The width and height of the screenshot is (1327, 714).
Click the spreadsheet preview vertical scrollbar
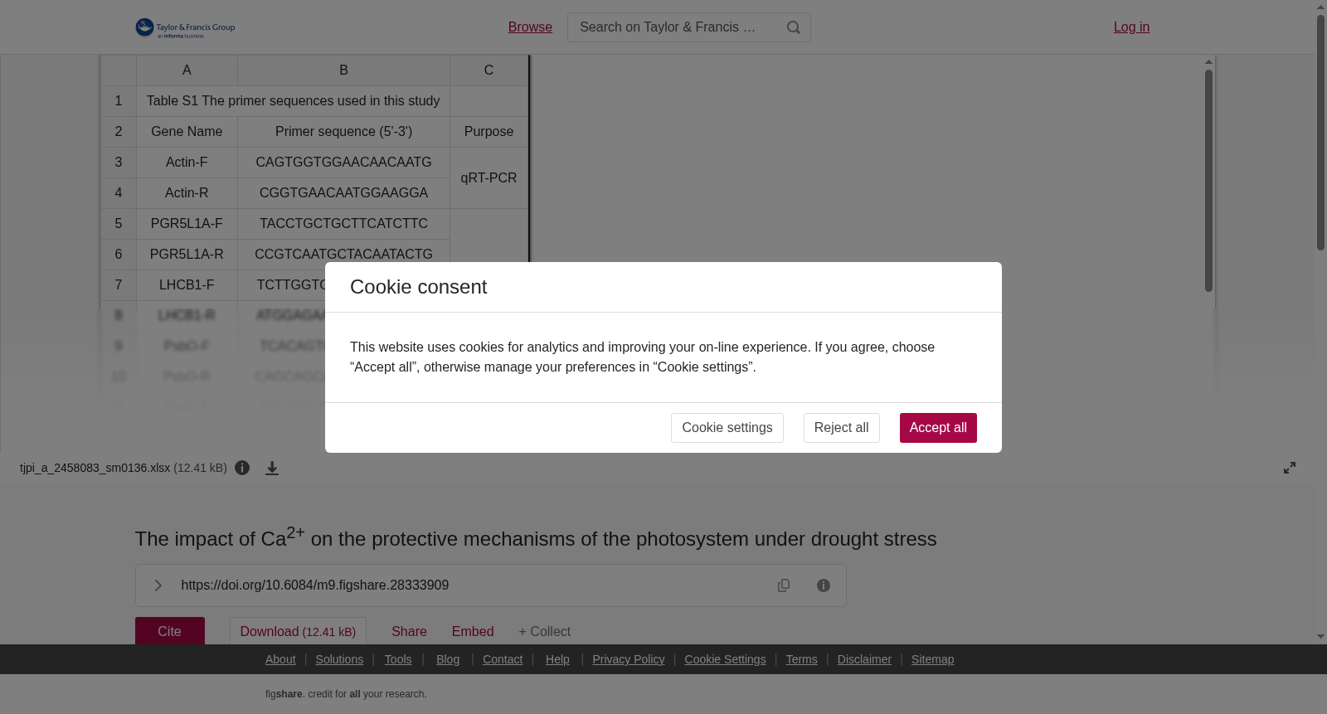(x=1208, y=181)
